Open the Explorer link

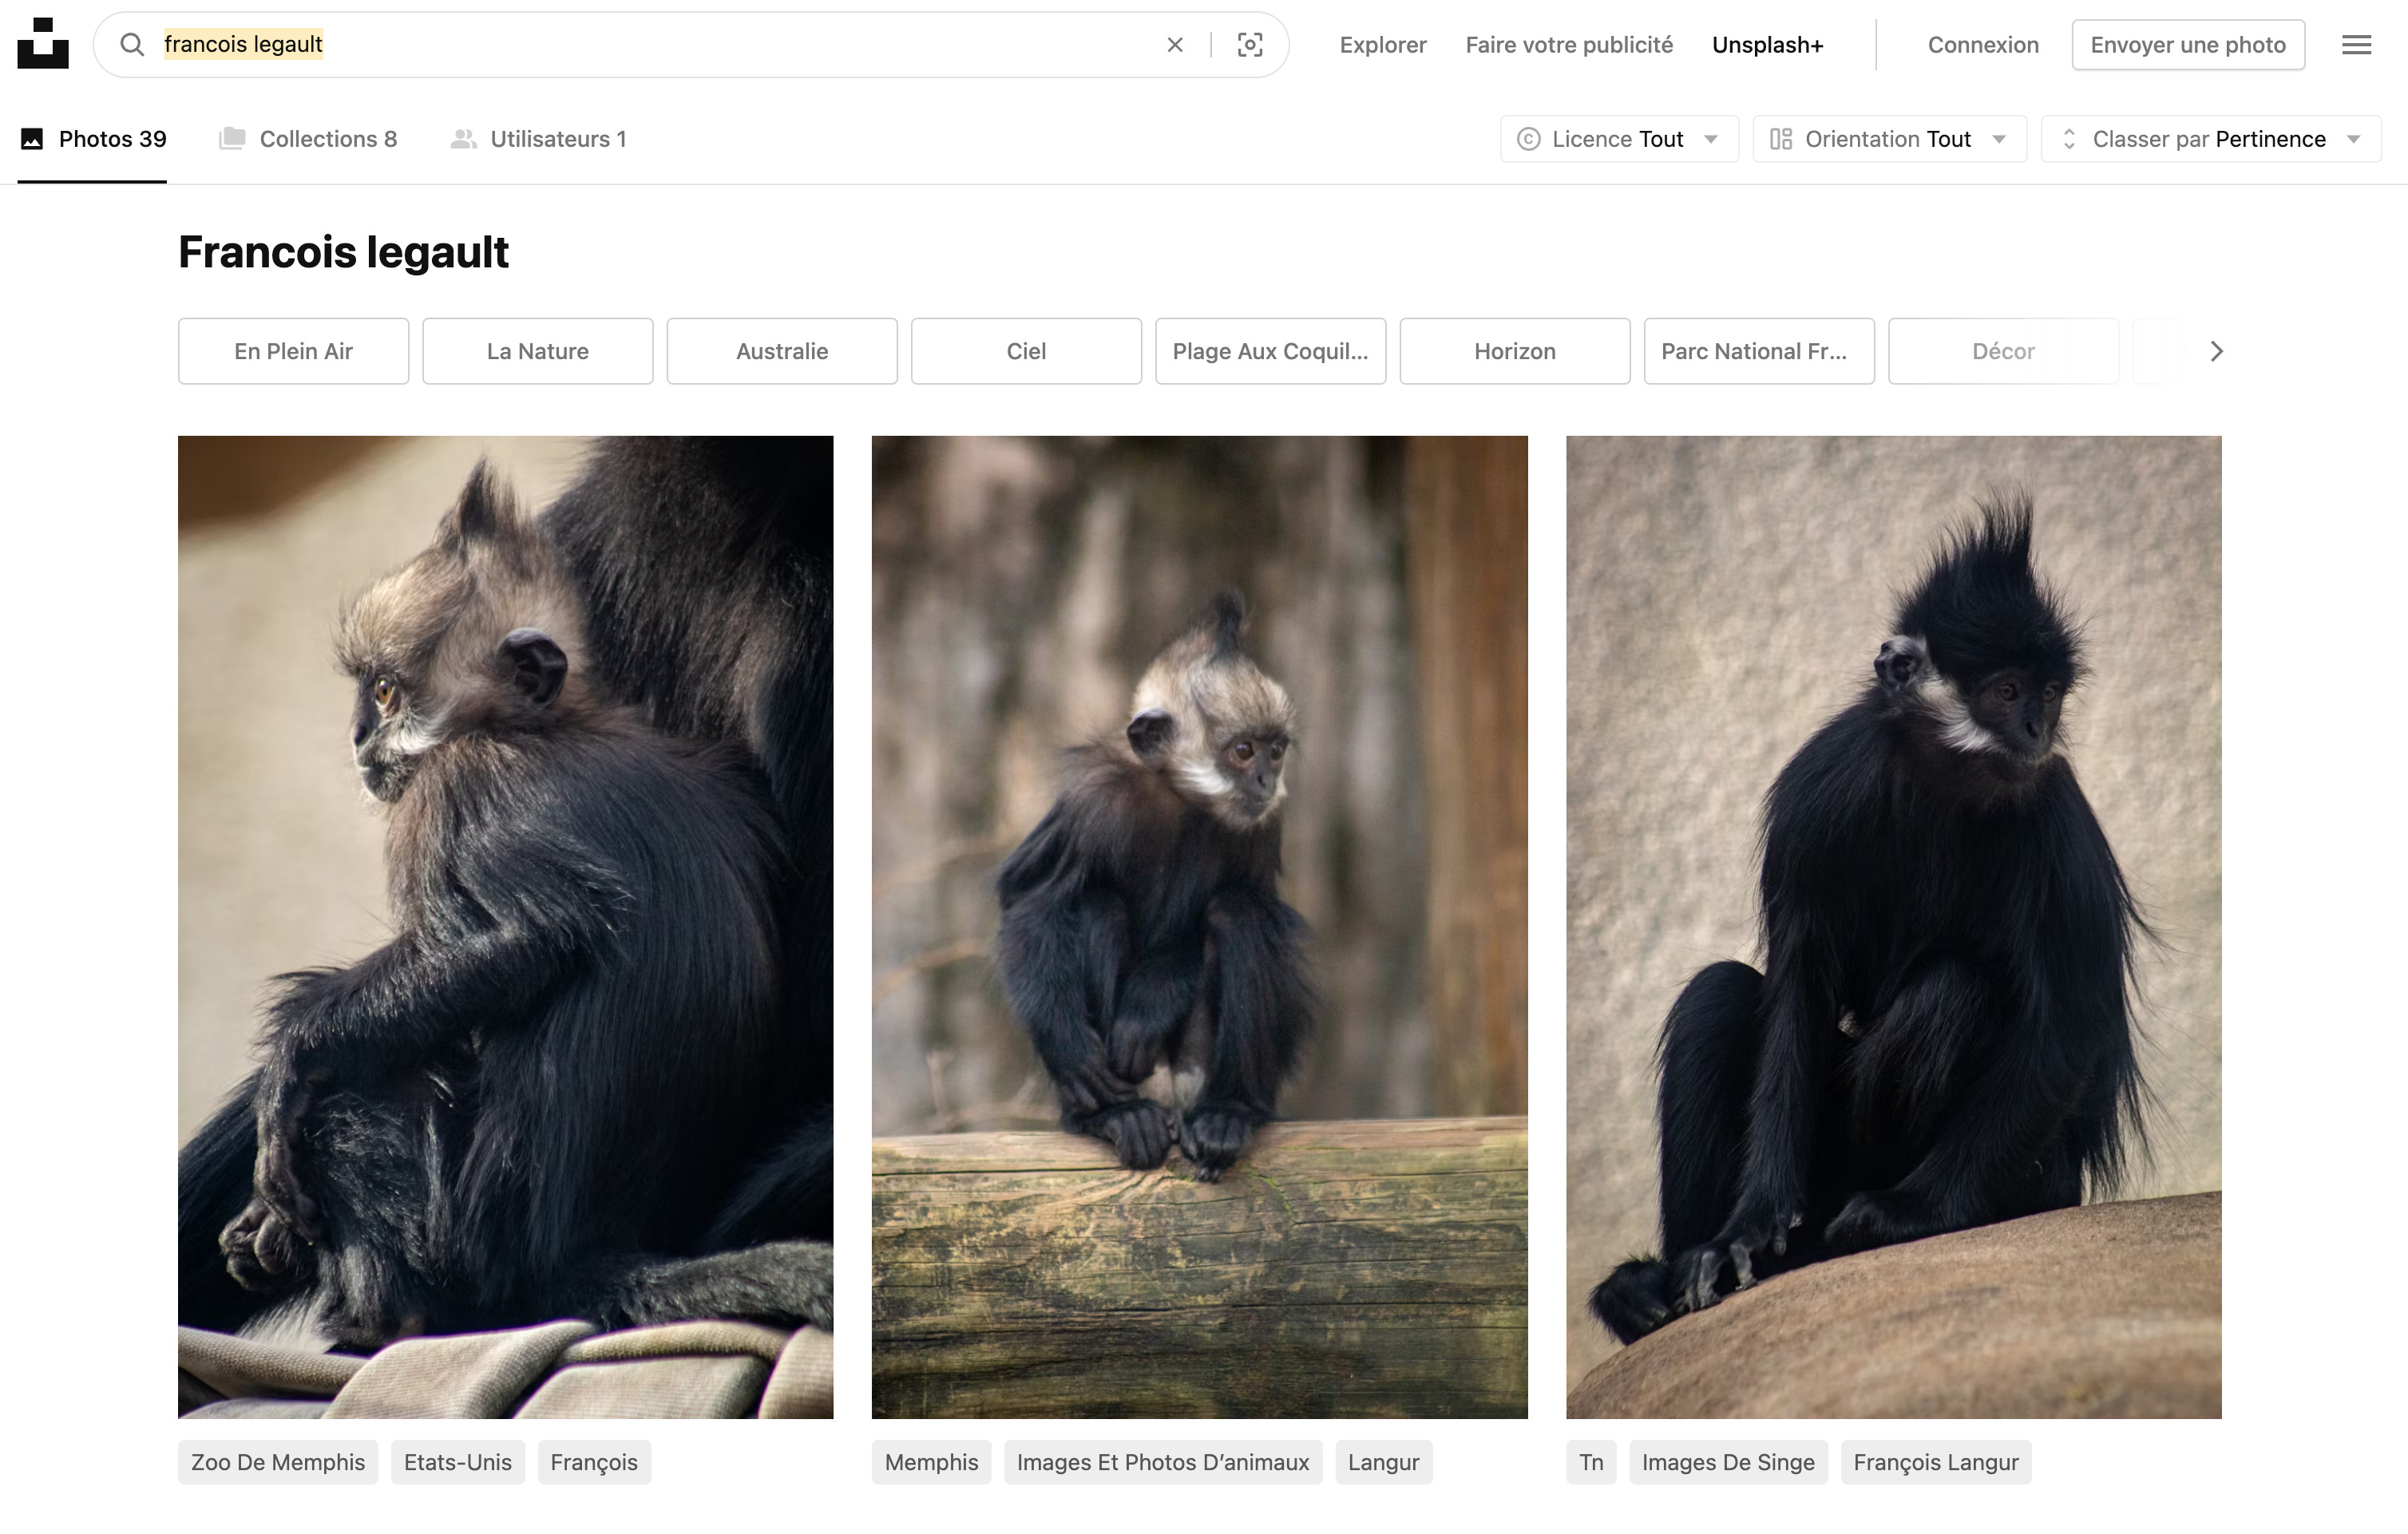(x=1383, y=45)
